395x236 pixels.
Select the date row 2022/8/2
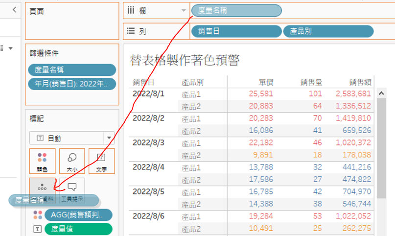coord(148,118)
